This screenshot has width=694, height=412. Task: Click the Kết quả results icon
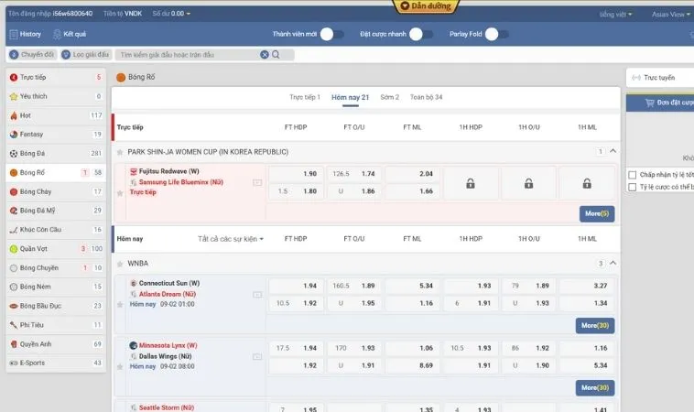coord(69,34)
